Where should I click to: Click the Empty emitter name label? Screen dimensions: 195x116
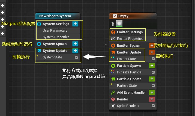pos(123,16)
